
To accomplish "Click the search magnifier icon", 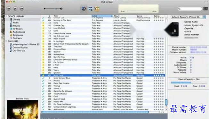I will [x=179, y=9].
